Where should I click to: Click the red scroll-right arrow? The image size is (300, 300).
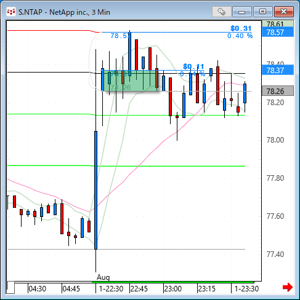(x=288, y=287)
